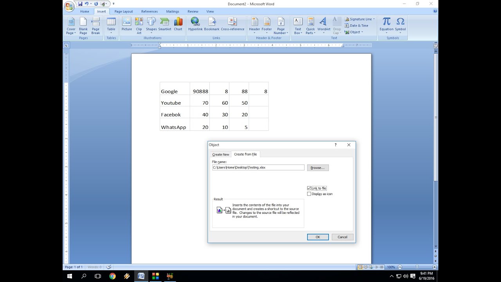Image resolution: width=501 pixels, height=282 pixels.
Task: Switch to Create New tab in Object dialog
Action: click(221, 154)
